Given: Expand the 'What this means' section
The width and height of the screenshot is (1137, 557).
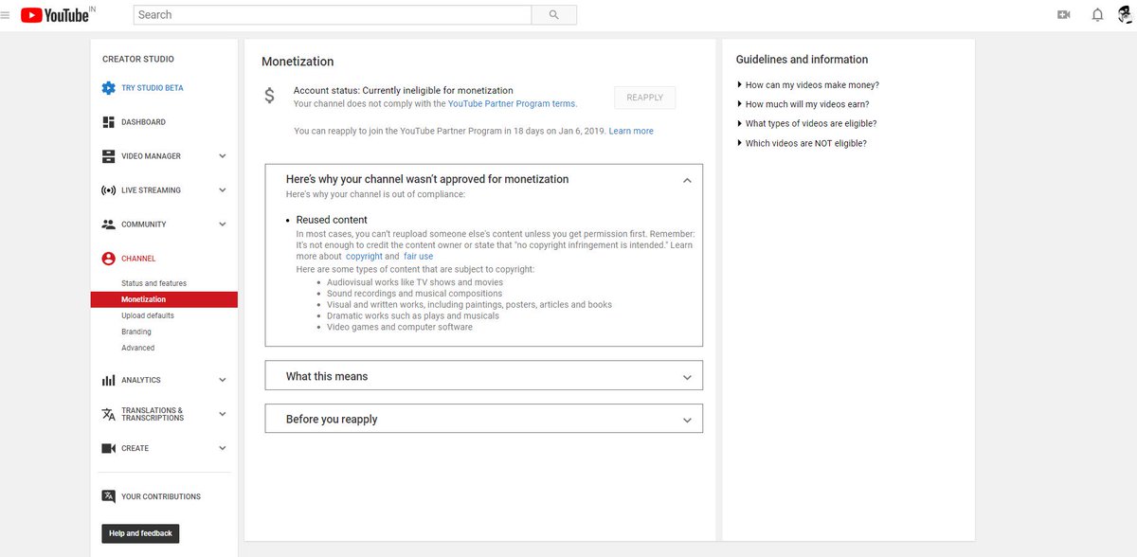Looking at the screenshot, I should (484, 375).
